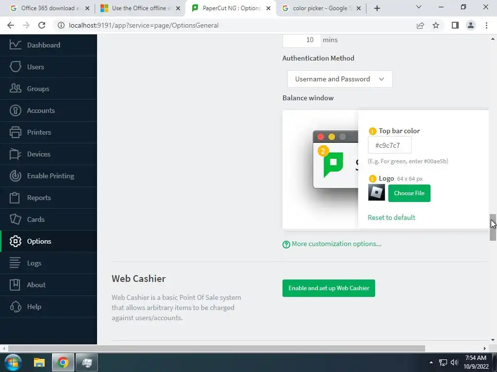Click the Devices icon in sidebar
The width and height of the screenshot is (497, 372).
coord(15,154)
